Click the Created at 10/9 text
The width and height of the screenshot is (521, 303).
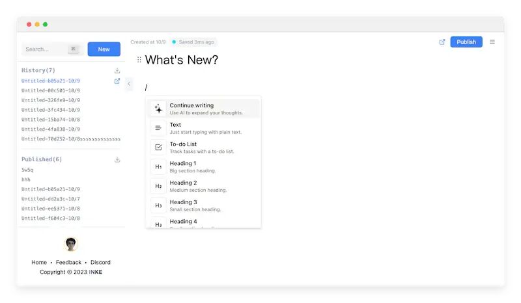click(148, 42)
